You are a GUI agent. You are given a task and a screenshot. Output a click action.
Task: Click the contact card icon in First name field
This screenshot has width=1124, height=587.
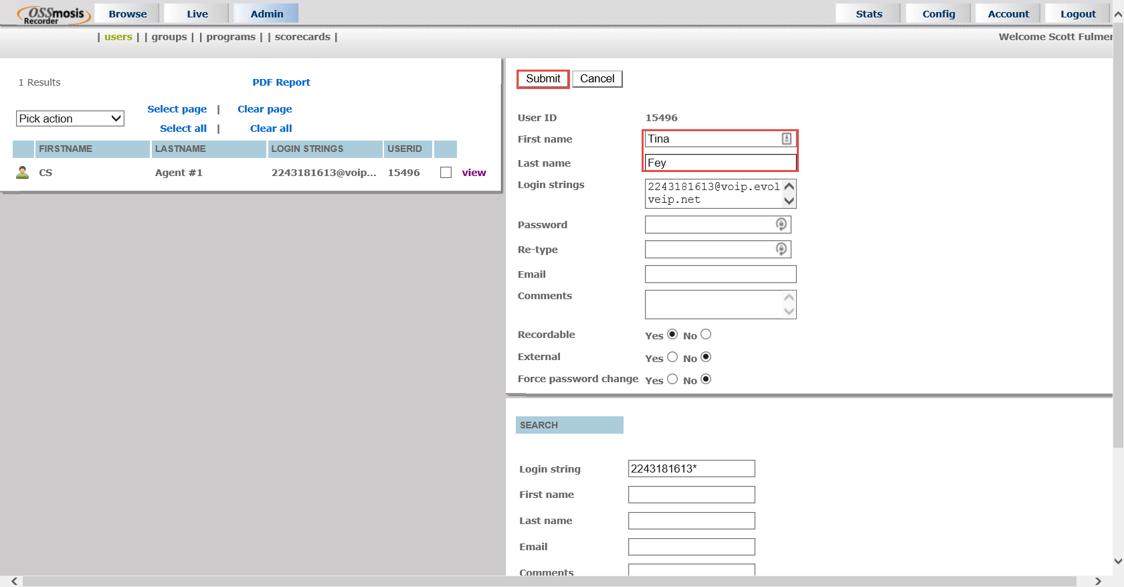pyautogui.click(x=787, y=139)
